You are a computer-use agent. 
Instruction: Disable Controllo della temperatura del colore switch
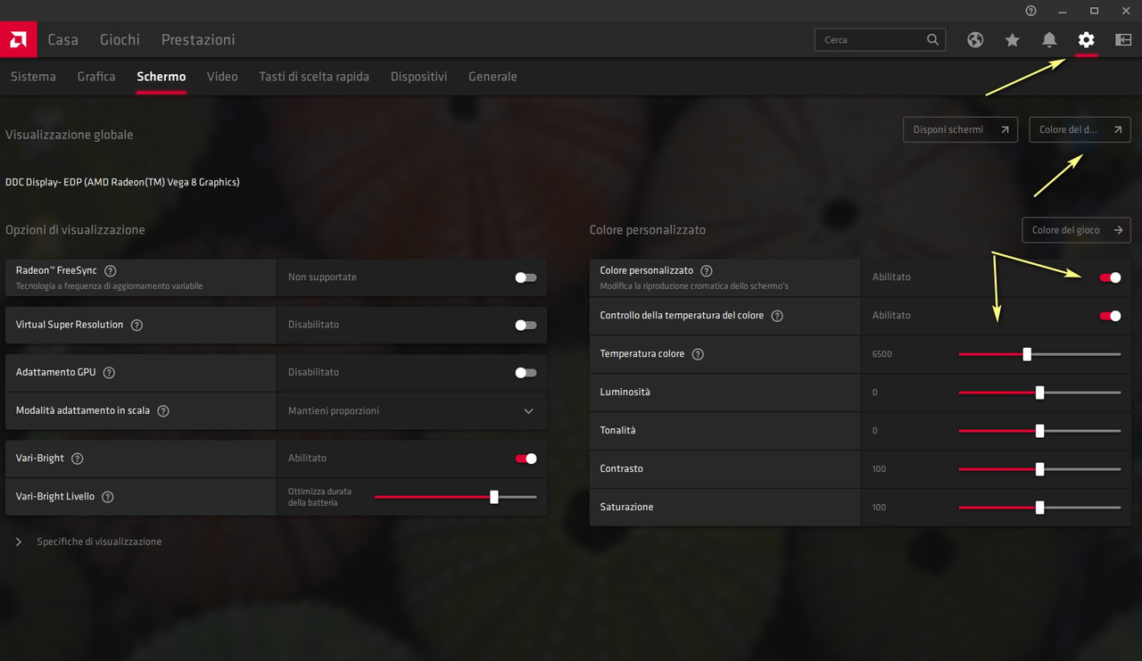pyautogui.click(x=1110, y=316)
